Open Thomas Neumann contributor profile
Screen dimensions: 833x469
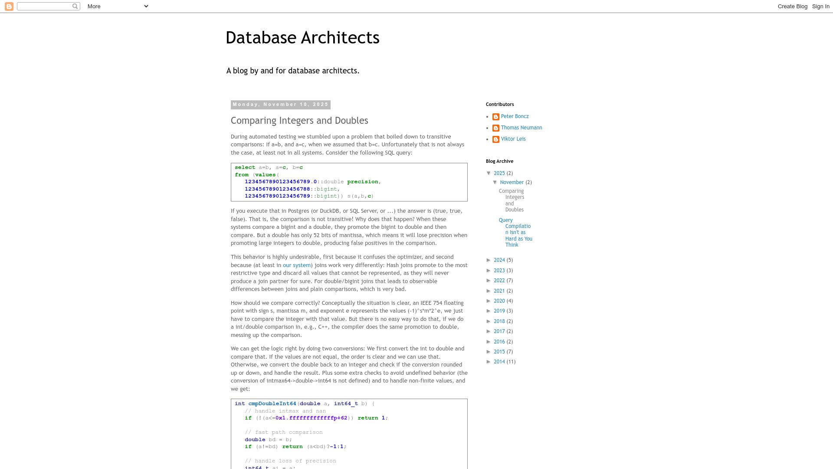coord(521,128)
